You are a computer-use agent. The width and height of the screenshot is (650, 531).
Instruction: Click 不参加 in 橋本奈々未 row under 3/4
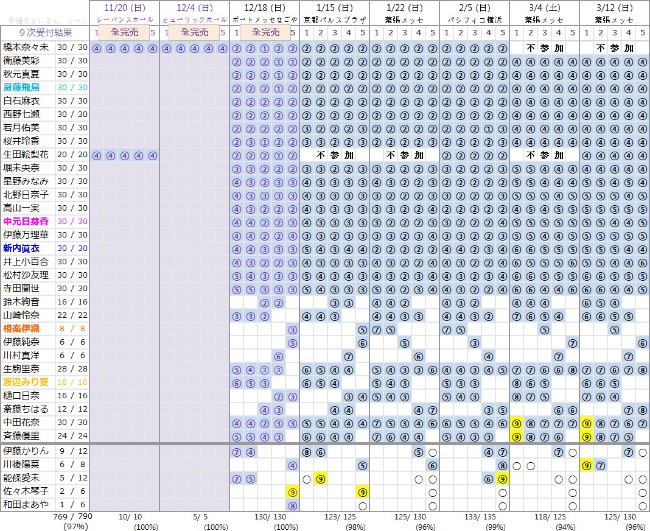click(544, 48)
